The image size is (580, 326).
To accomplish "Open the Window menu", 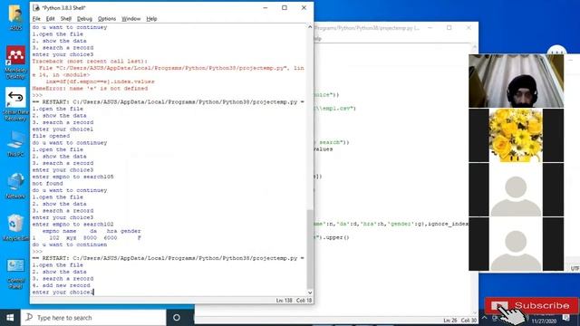I will coord(130,18).
